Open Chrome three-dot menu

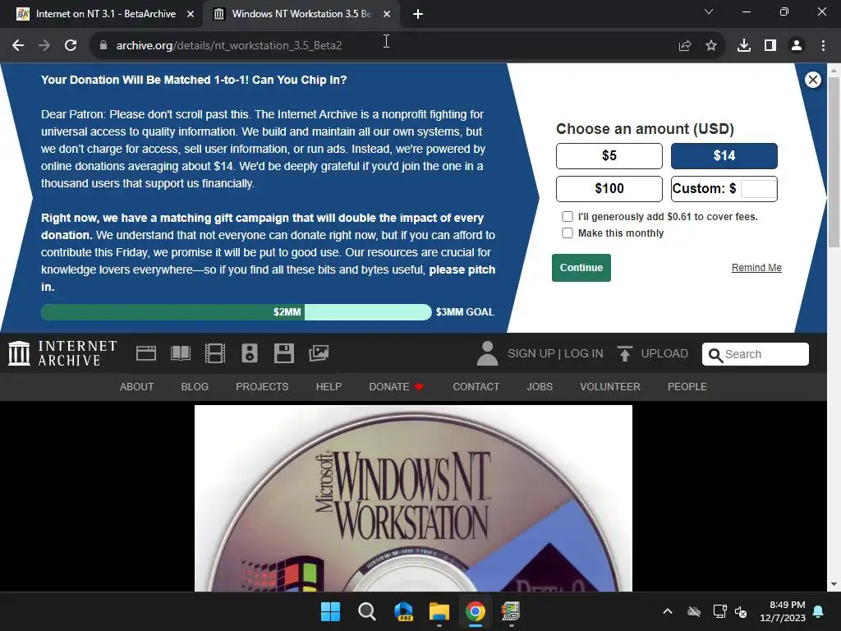823,46
